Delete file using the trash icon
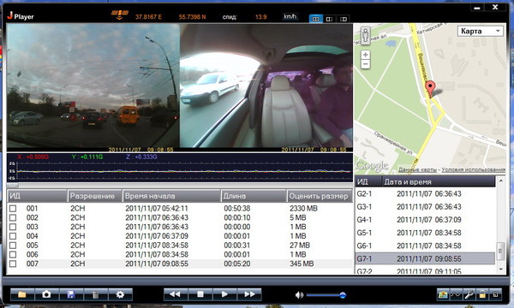514x308 pixels. click(95, 294)
